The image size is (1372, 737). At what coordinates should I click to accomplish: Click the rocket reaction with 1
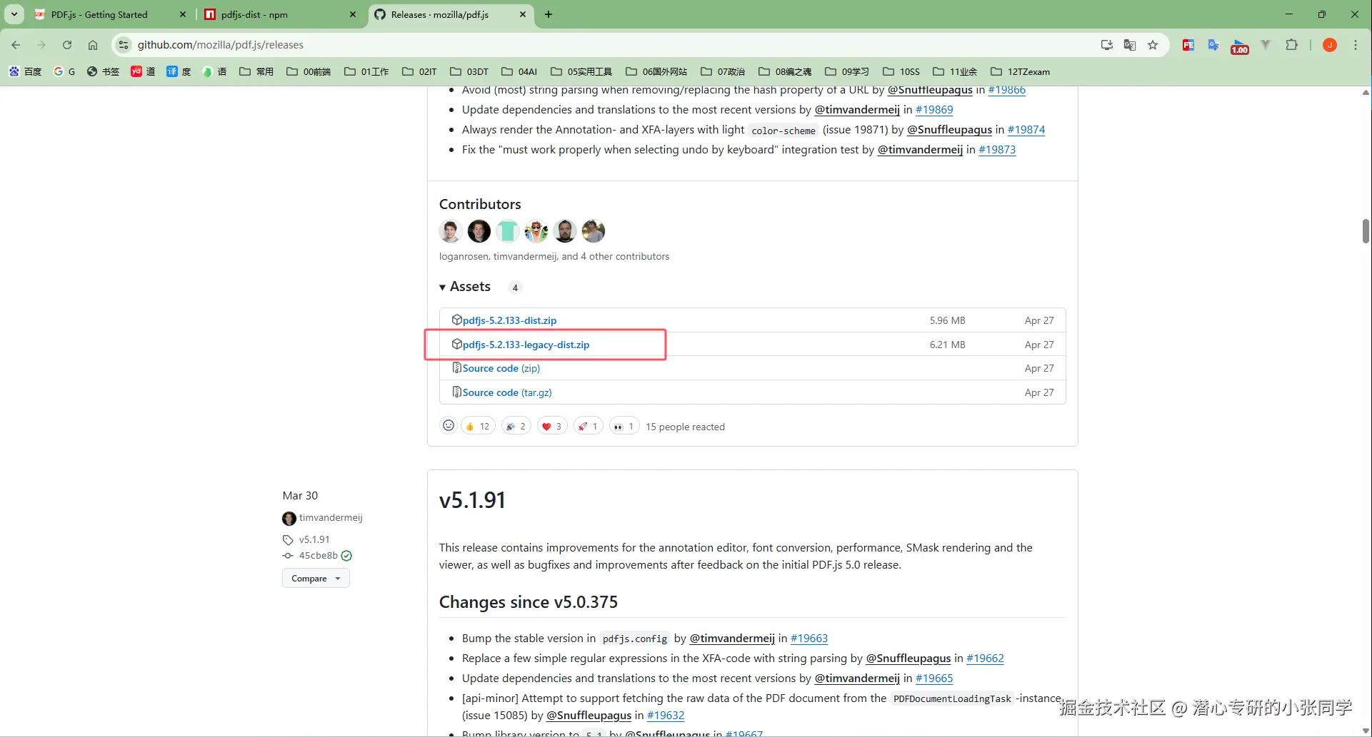coord(588,426)
